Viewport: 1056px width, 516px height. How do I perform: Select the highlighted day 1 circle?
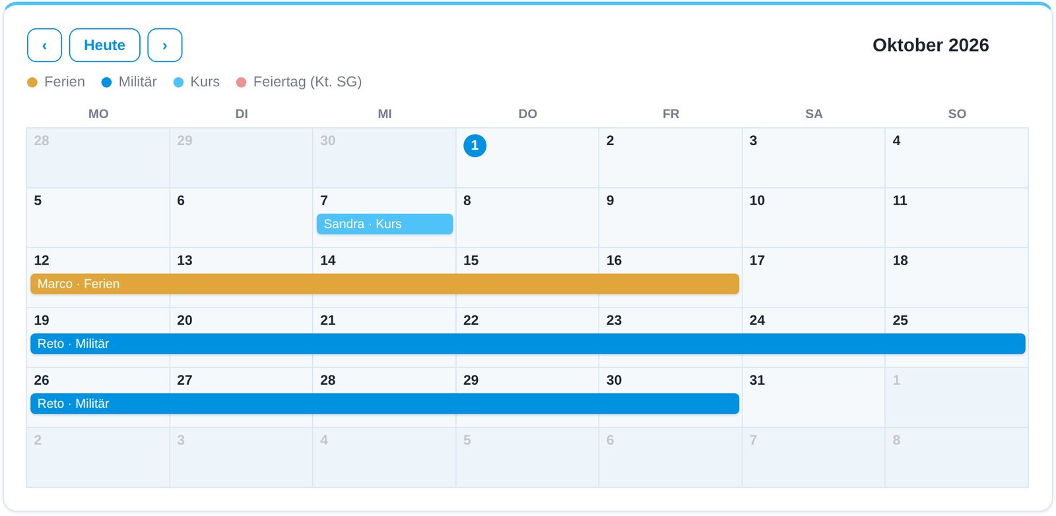tap(475, 146)
